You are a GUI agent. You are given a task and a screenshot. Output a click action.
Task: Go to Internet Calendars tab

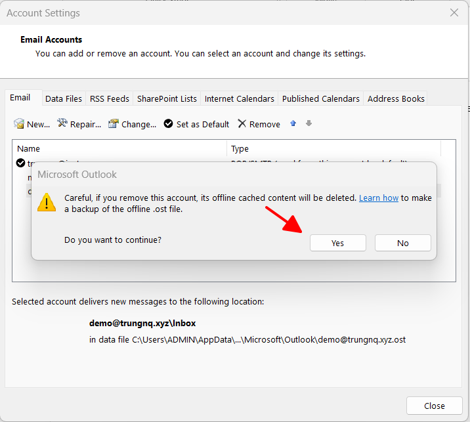239,98
